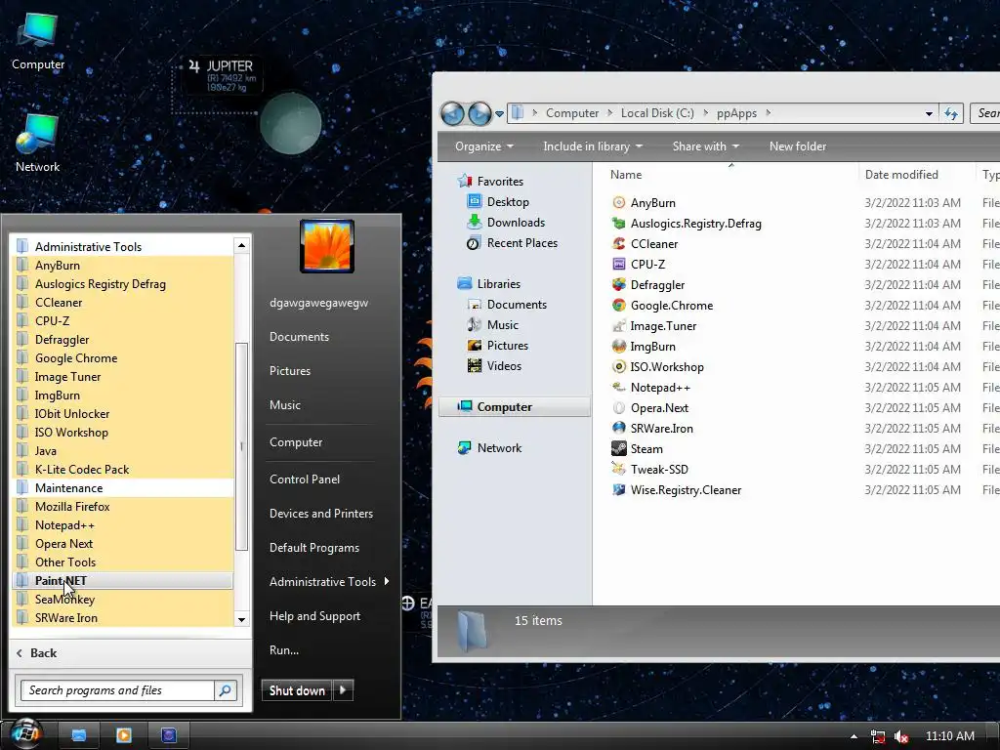Click the muted volume tray icon
This screenshot has height=750, width=1000.
click(x=901, y=736)
